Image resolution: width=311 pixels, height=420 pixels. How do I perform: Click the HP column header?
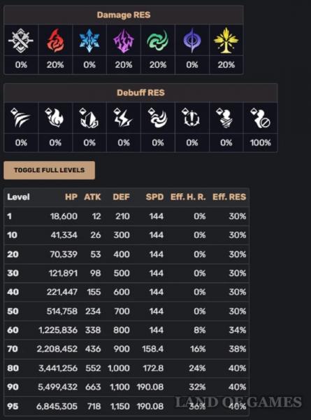(x=71, y=197)
